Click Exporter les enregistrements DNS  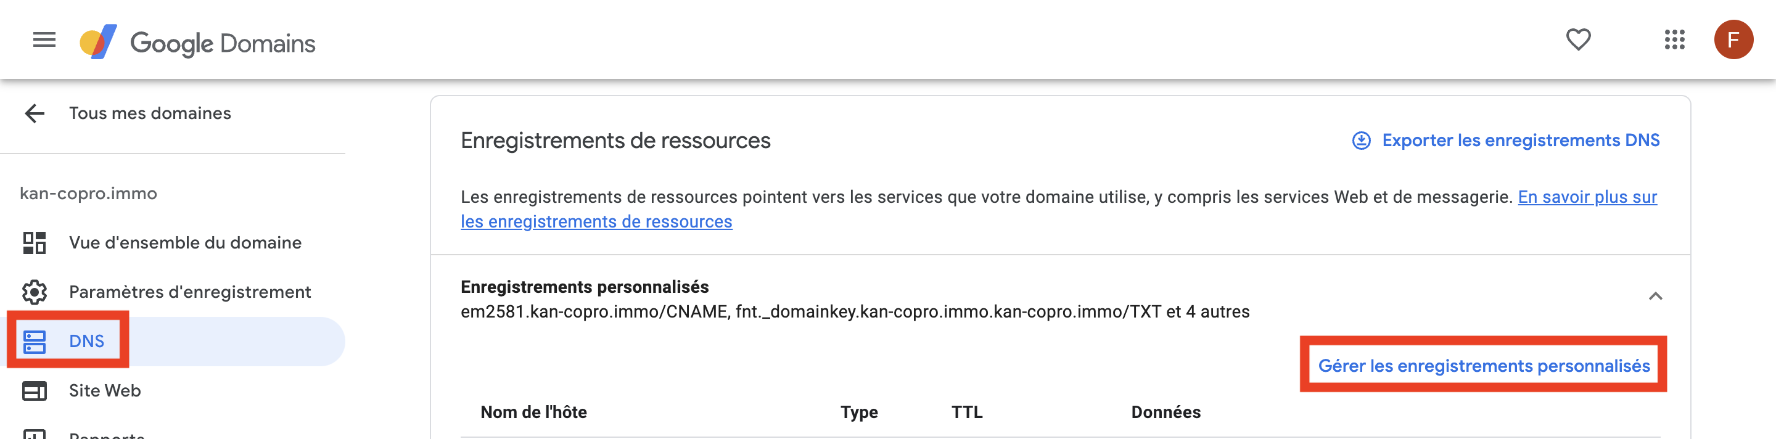click(x=1520, y=141)
